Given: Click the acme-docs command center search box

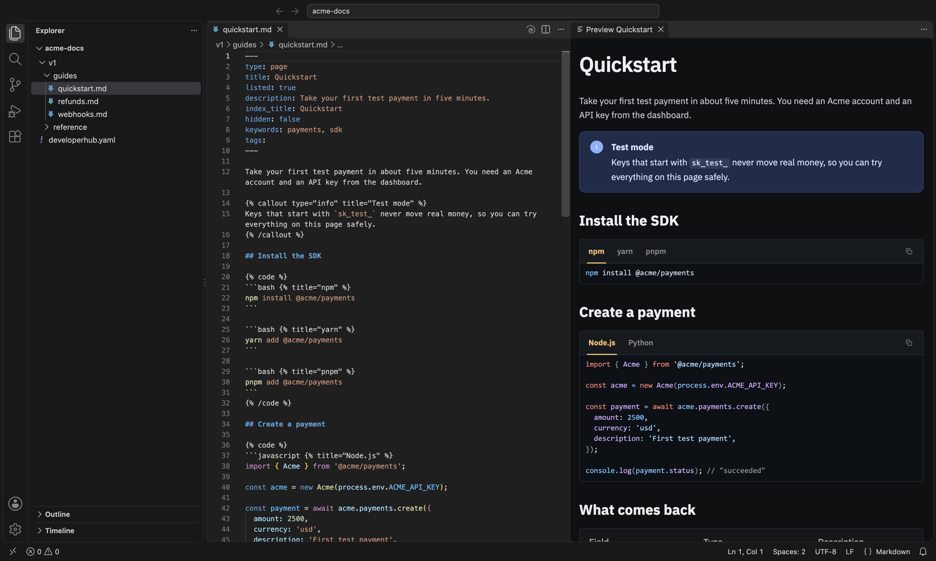Looking at the screenshot, I should [483, 11].
